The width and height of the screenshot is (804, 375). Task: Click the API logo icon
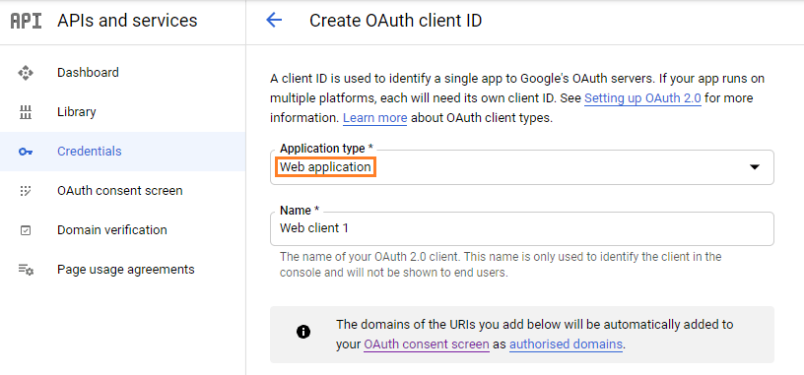point(27,21)
